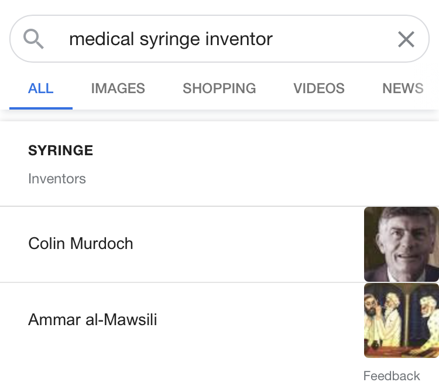The width and height of the screenshot is (439, 389).
Task: Click the magnifying glass search icon
Action: click(x=33, y=39)
